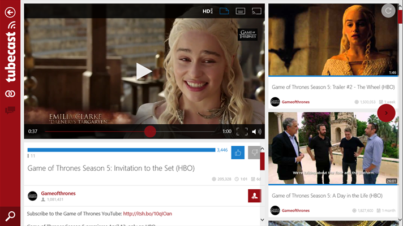The width and height of the screenshot is (403, 226).
Task: Click the Gameofthrones avatar under main video
Action: coord(33,196)
